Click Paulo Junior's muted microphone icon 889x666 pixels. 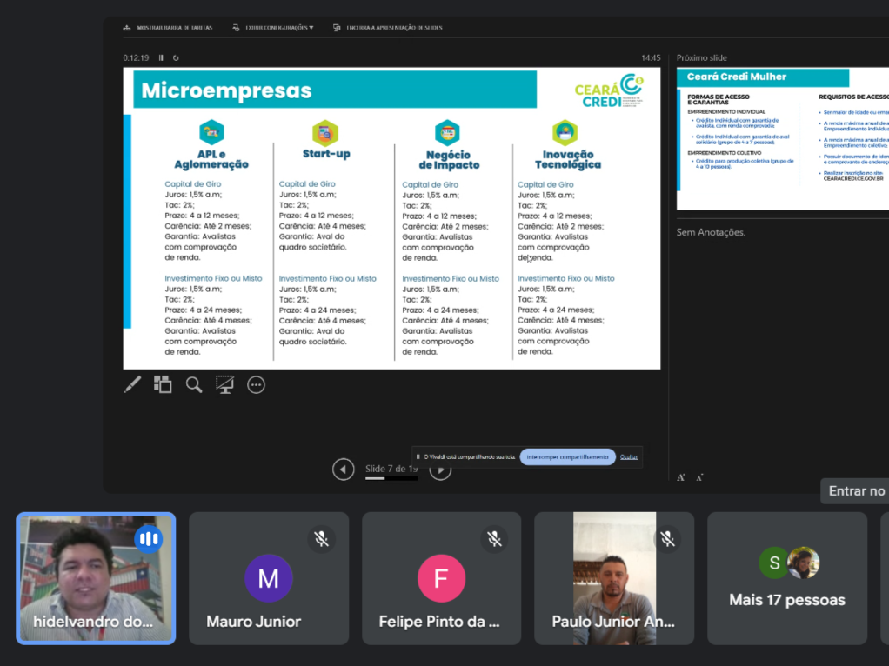[x=667, y=538]
